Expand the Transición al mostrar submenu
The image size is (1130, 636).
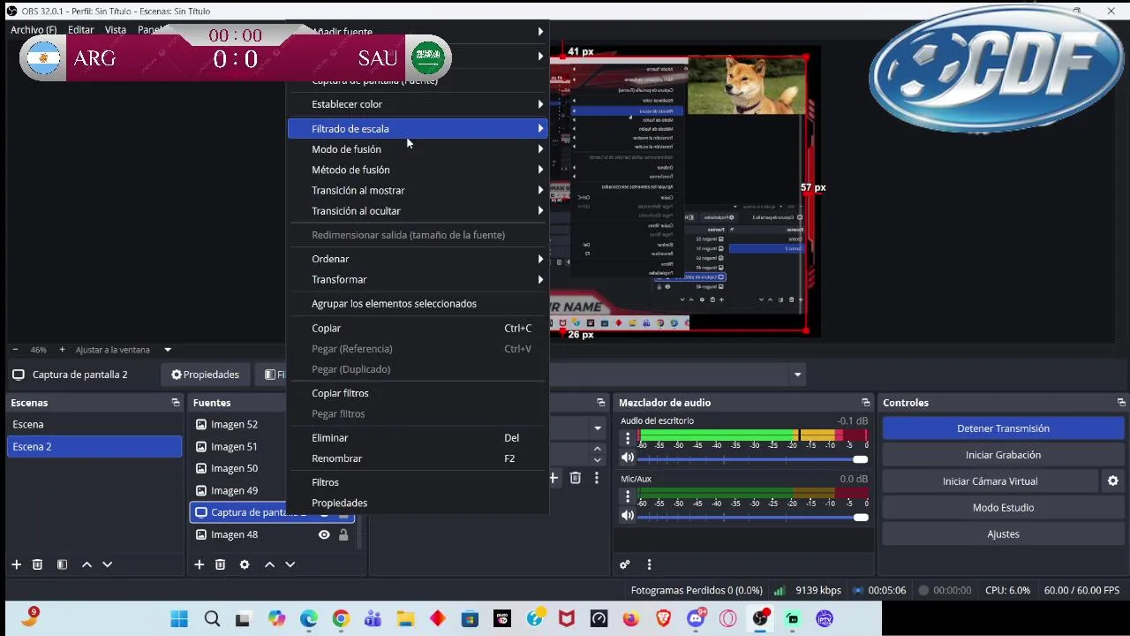[x=418, y=190]
